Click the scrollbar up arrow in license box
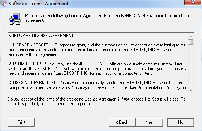 click(191, 36)
